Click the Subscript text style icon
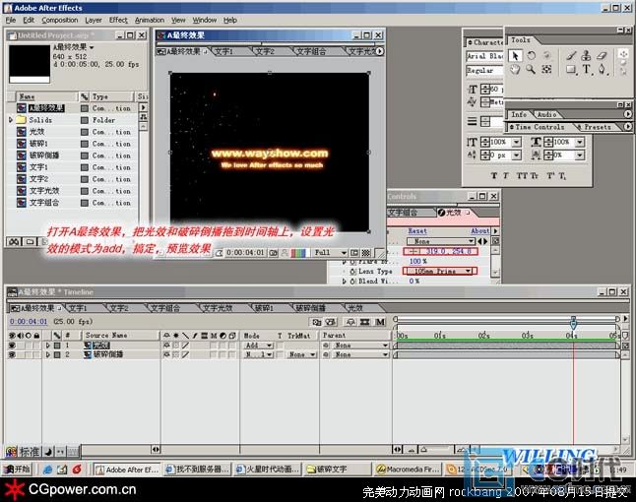The height and width of the screenshot is (502, 636). (562, 175)
